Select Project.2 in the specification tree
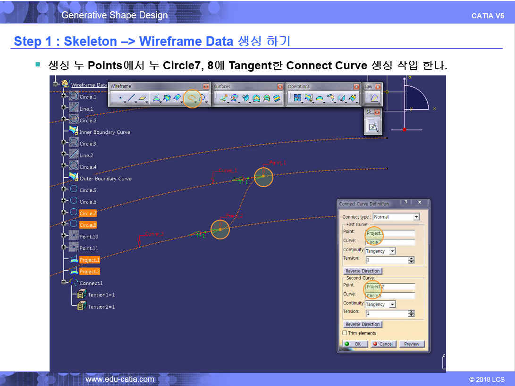 (89, 271)
